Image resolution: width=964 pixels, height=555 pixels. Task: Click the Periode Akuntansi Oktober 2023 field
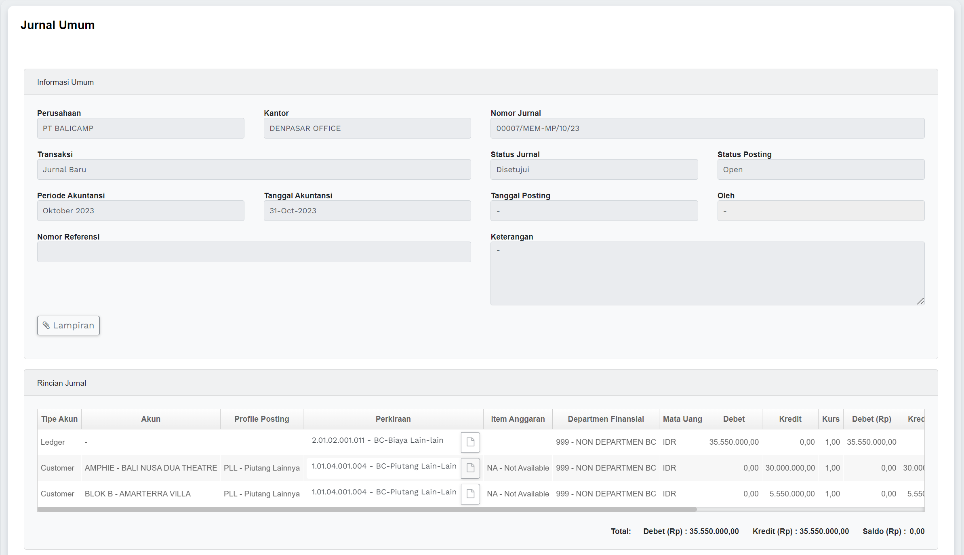point(141,211)
